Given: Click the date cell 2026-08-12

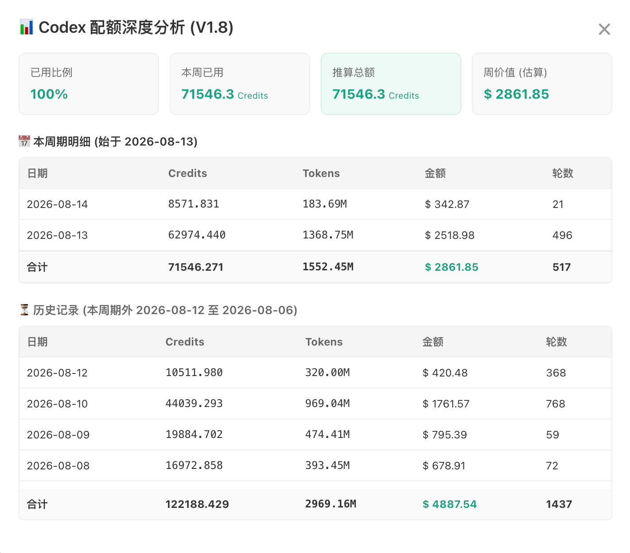Looking at the screenshot, I should [57, 373].
